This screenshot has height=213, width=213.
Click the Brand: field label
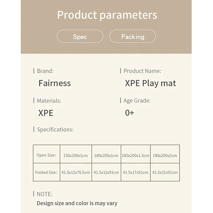[45, 71]
